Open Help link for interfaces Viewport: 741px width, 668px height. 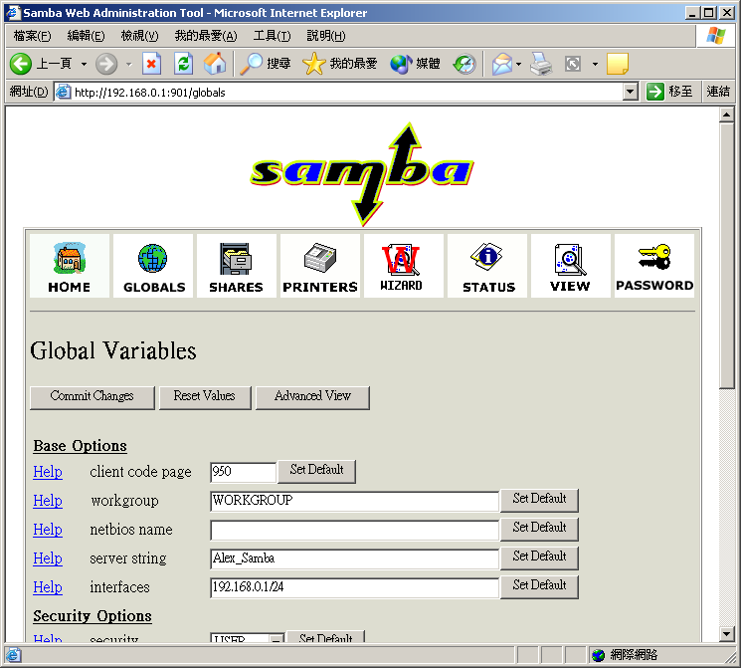click(x=48, y=587)
